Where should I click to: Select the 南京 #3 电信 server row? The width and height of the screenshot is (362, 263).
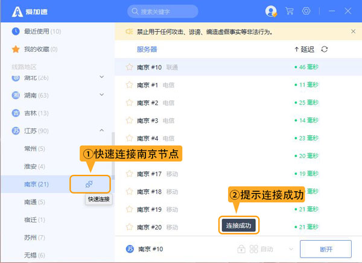238,120
